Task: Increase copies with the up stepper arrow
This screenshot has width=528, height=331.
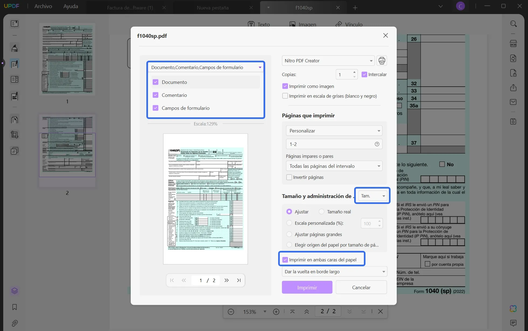Action: click(x=354, y=72)
